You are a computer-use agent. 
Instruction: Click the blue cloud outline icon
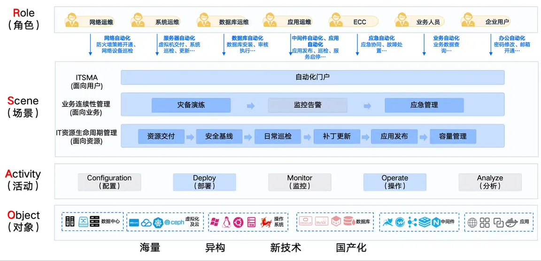pos(147,223)
